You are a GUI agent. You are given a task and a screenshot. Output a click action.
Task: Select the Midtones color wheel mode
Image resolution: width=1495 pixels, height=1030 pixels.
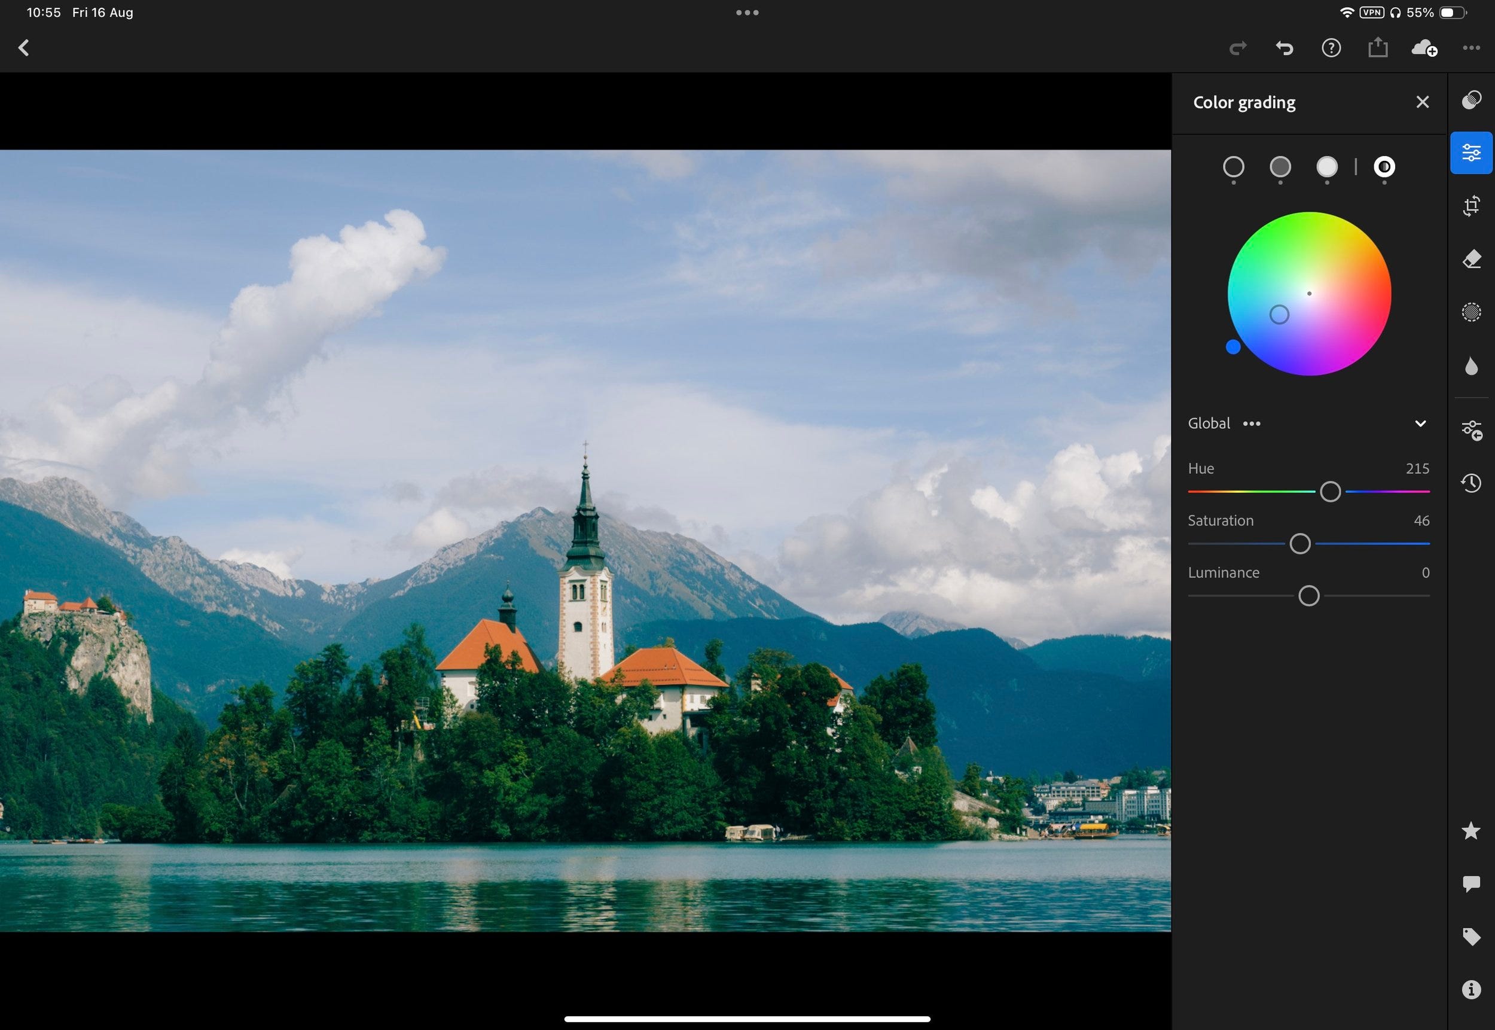click(1280, 167)
